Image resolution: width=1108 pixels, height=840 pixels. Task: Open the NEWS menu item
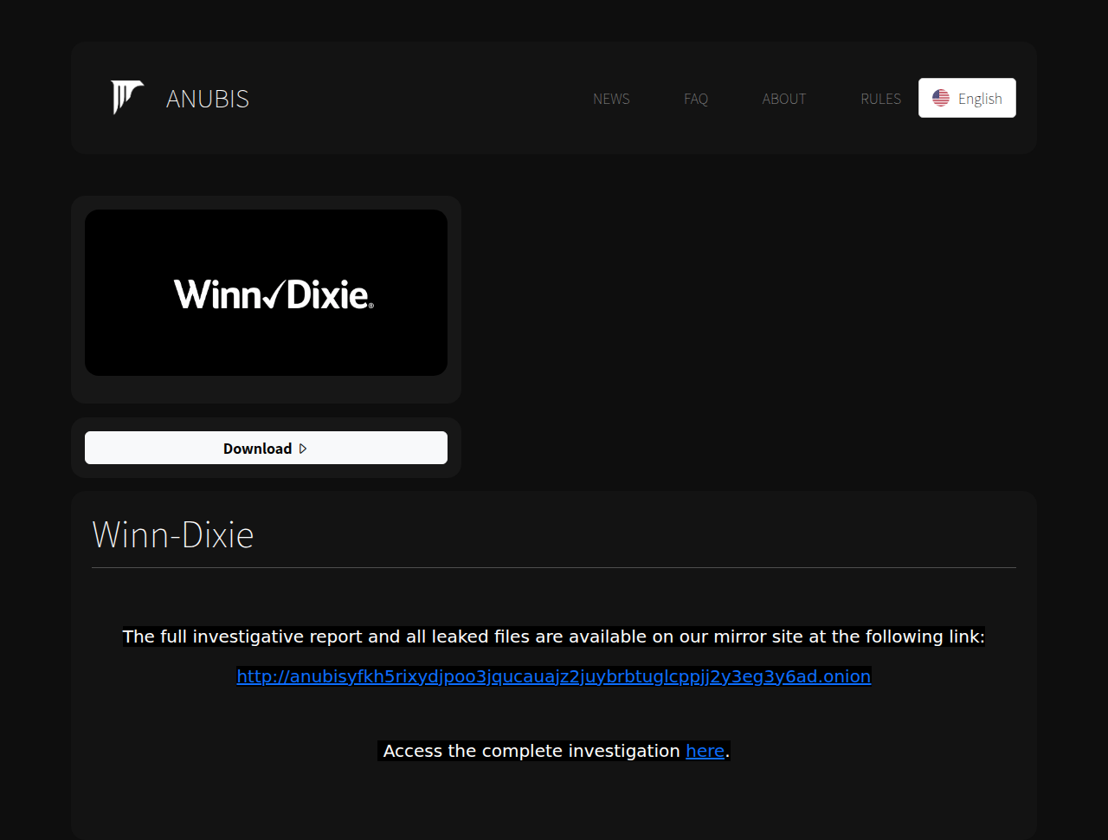tap(611, 99)
